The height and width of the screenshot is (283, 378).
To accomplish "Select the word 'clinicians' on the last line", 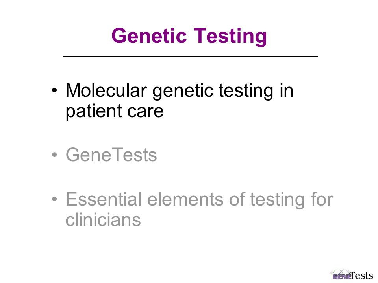I will [103, 220].
